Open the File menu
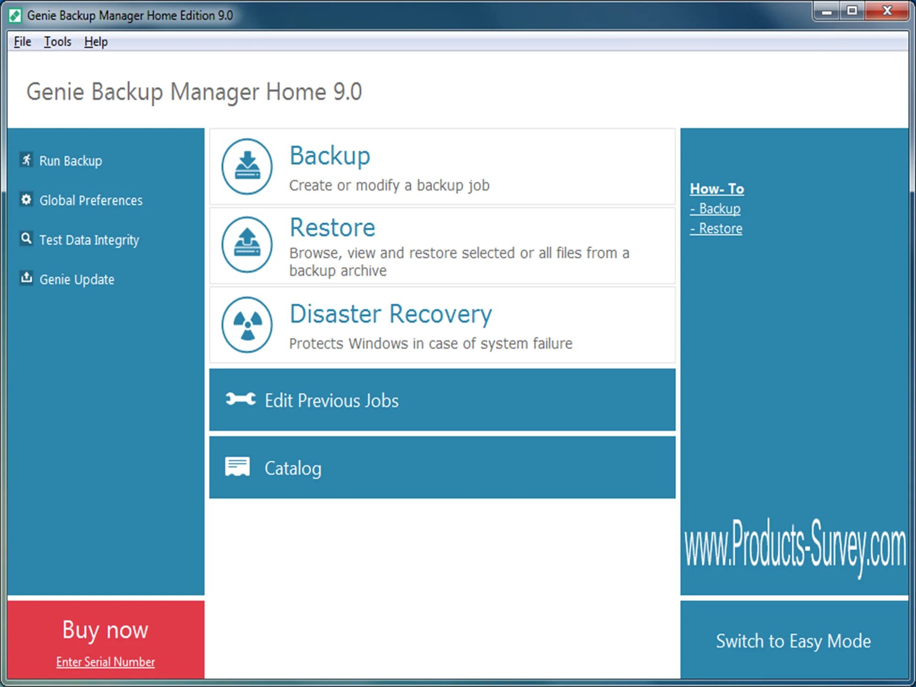 22,42
